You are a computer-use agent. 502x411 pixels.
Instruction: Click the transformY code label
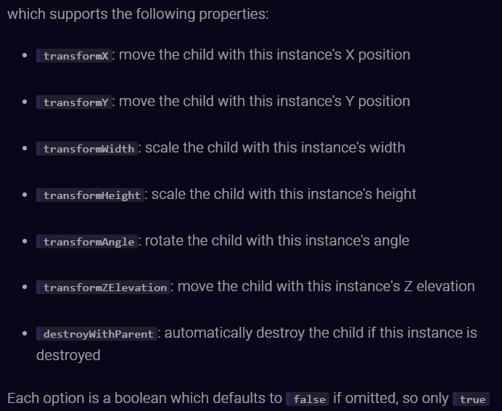[74, 102]
